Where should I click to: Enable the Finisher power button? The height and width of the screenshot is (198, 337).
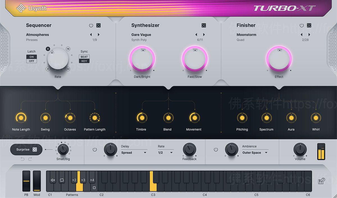coord(301,25)
